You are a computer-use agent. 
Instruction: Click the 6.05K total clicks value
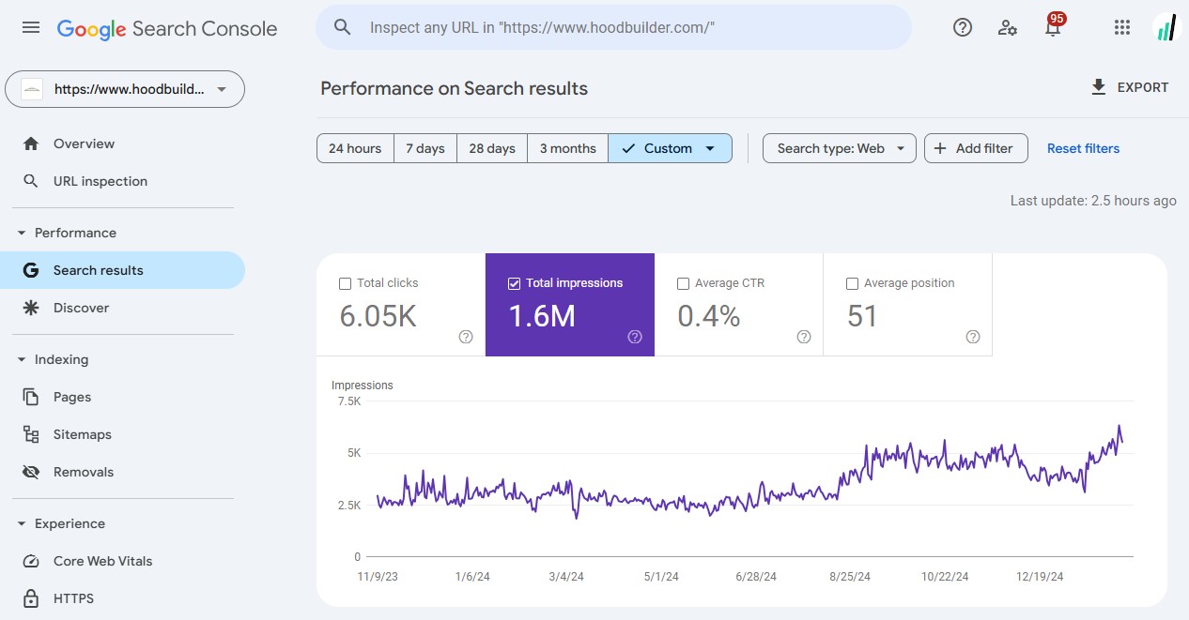(378, 316)
